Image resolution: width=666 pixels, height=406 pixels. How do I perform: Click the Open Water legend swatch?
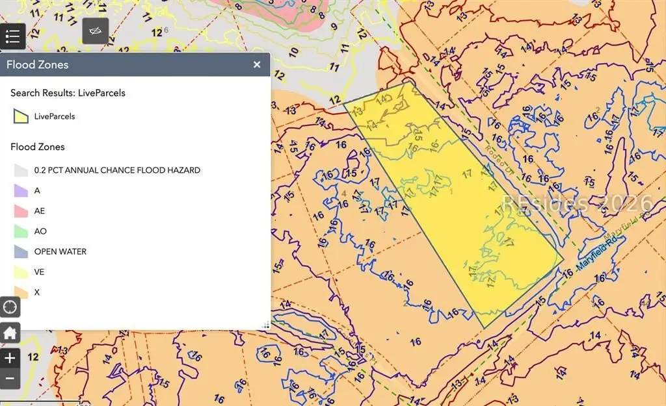click(21, 251)
